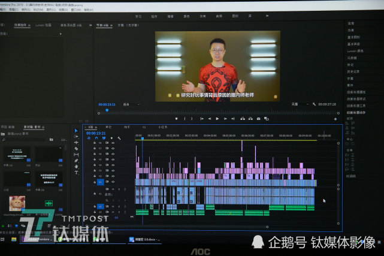Open the Lumetri 颜色 panel on right
384x256 pixels.
[355, 51]
